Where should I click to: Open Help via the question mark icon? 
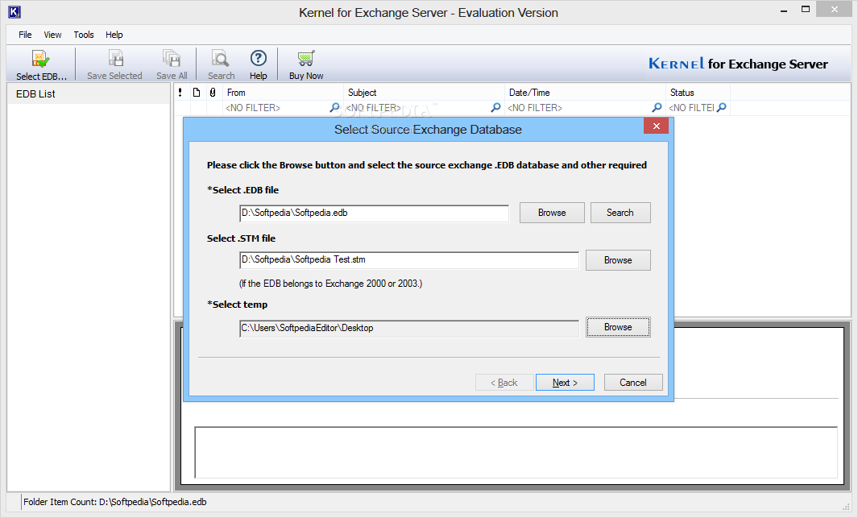click(259, 57)
